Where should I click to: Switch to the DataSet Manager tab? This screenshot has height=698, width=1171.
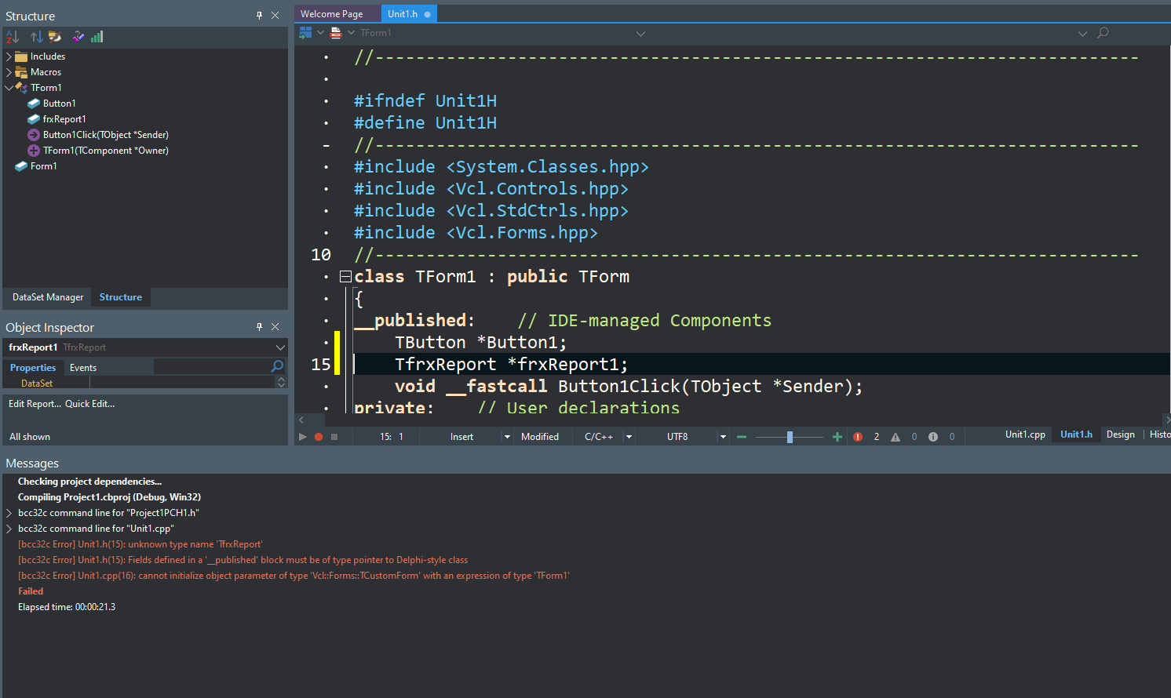click(48, 297)
